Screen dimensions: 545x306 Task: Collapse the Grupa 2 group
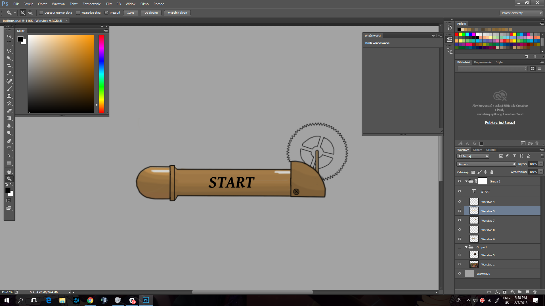466,181
